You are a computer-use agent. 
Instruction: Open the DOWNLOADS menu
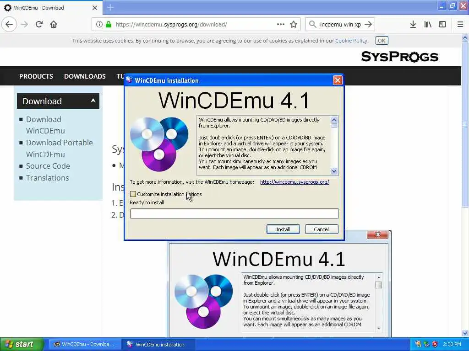click(x=85, y=76)
